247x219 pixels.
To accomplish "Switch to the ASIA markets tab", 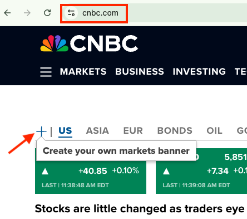I will coord(97,130).
